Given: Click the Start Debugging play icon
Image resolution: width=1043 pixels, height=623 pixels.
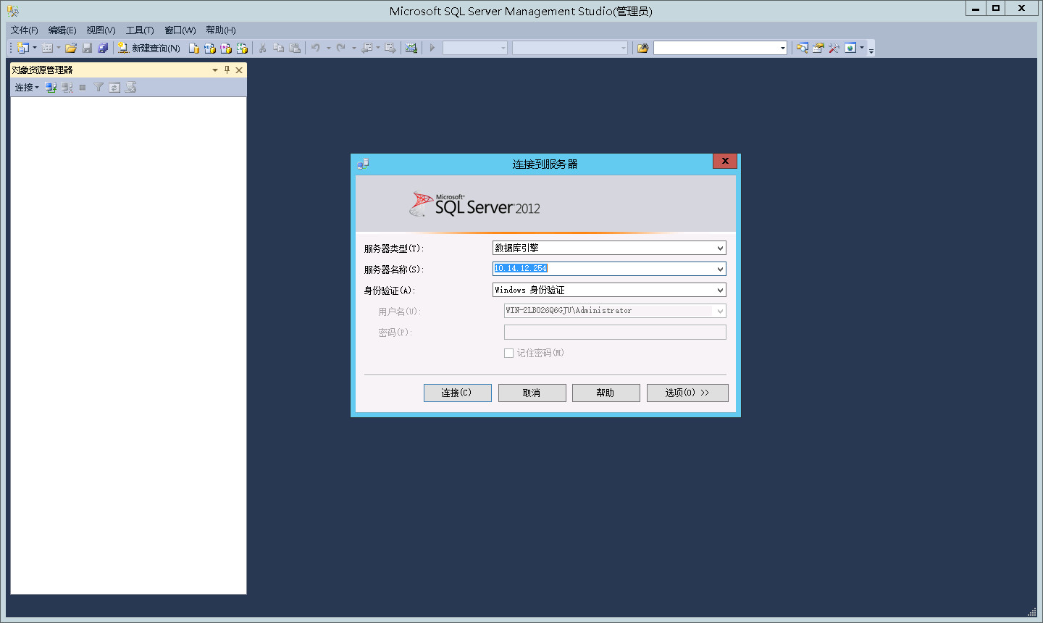Looking at the screenshot, I should tap(432, 48).
